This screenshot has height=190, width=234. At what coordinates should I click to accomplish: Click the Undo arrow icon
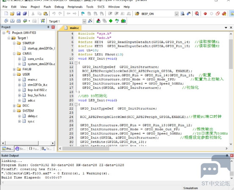(x=54, y=14)
